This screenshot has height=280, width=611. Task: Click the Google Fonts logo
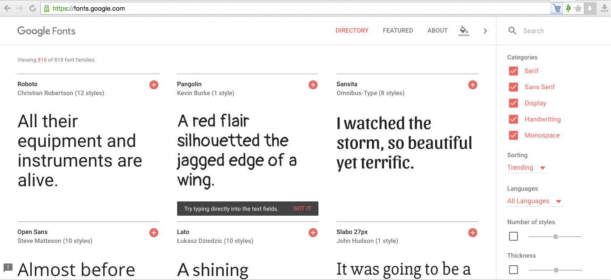(x=47, y=31)
